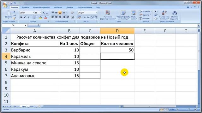202x113 pixels.
Task: Open Сортировка и фильтр menu
Action: click(164, 15)
